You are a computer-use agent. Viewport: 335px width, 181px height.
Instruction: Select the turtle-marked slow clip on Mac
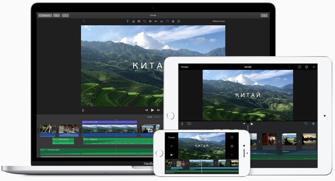pyautogui.click(x=150, y=130)
